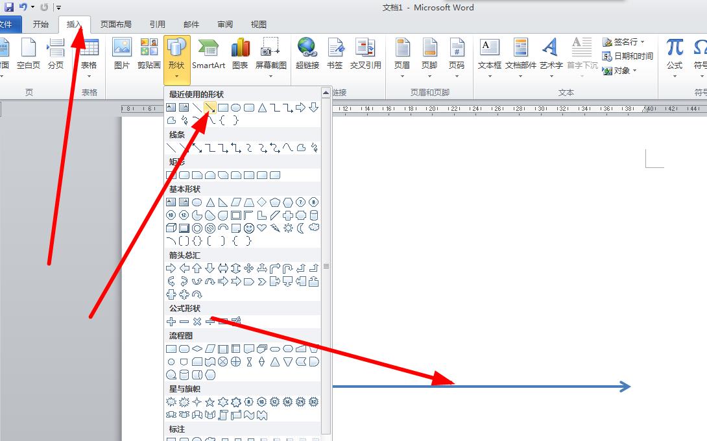Screen dimensions: 707x441
Task: Select the smiley face in Basic Shapes
Action: [249, 228]
